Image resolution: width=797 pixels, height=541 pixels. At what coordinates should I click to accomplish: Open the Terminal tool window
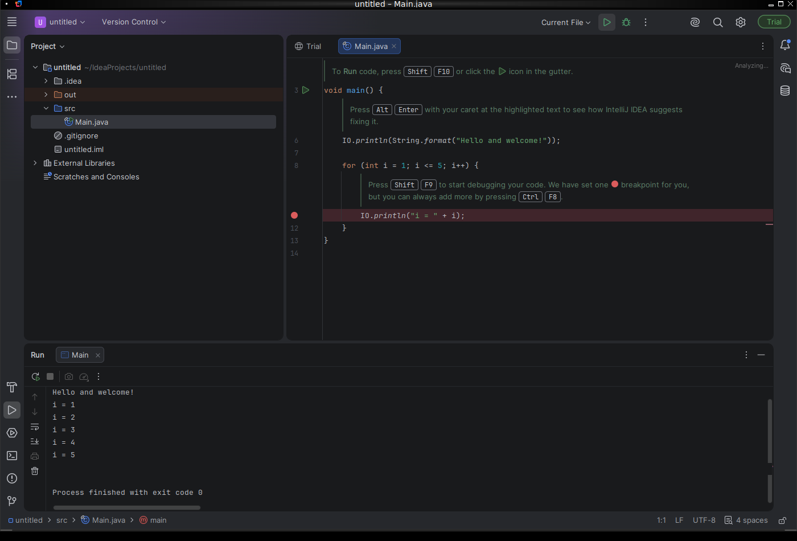click(x=12, y=456)
